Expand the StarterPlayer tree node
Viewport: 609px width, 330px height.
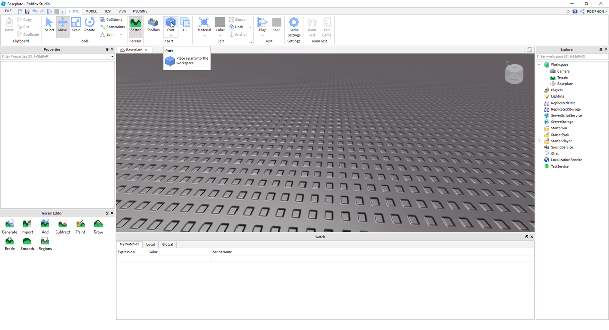(x=539, y=141)
